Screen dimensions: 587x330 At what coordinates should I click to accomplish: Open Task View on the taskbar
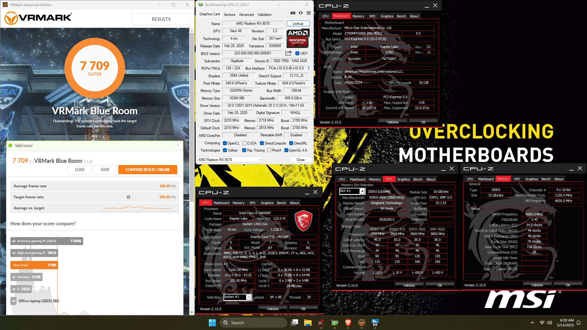click(x=295, y=323)
